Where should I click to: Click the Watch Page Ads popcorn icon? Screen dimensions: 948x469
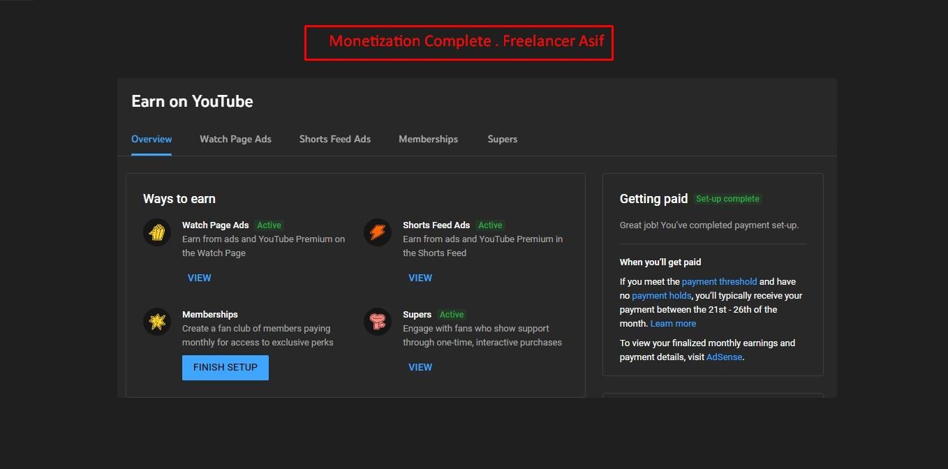click(157, 232)
